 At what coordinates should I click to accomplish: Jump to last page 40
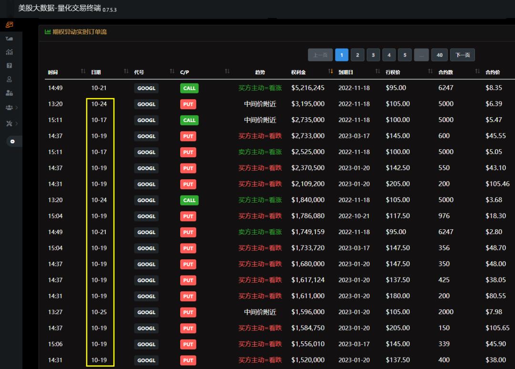click(440, 55)
